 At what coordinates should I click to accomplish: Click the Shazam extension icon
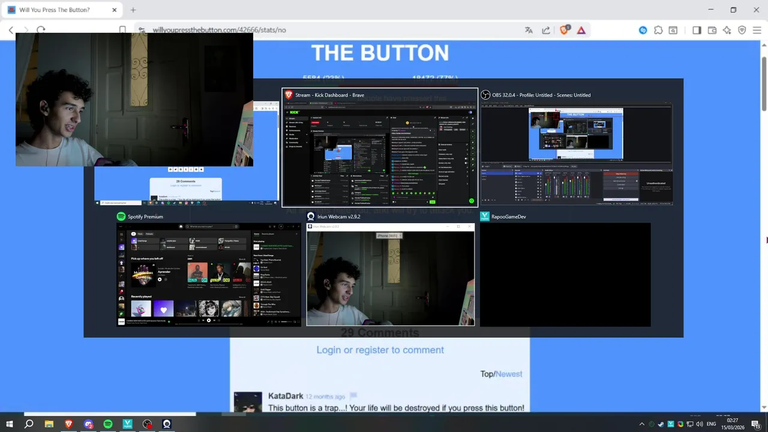coord(643,30)
